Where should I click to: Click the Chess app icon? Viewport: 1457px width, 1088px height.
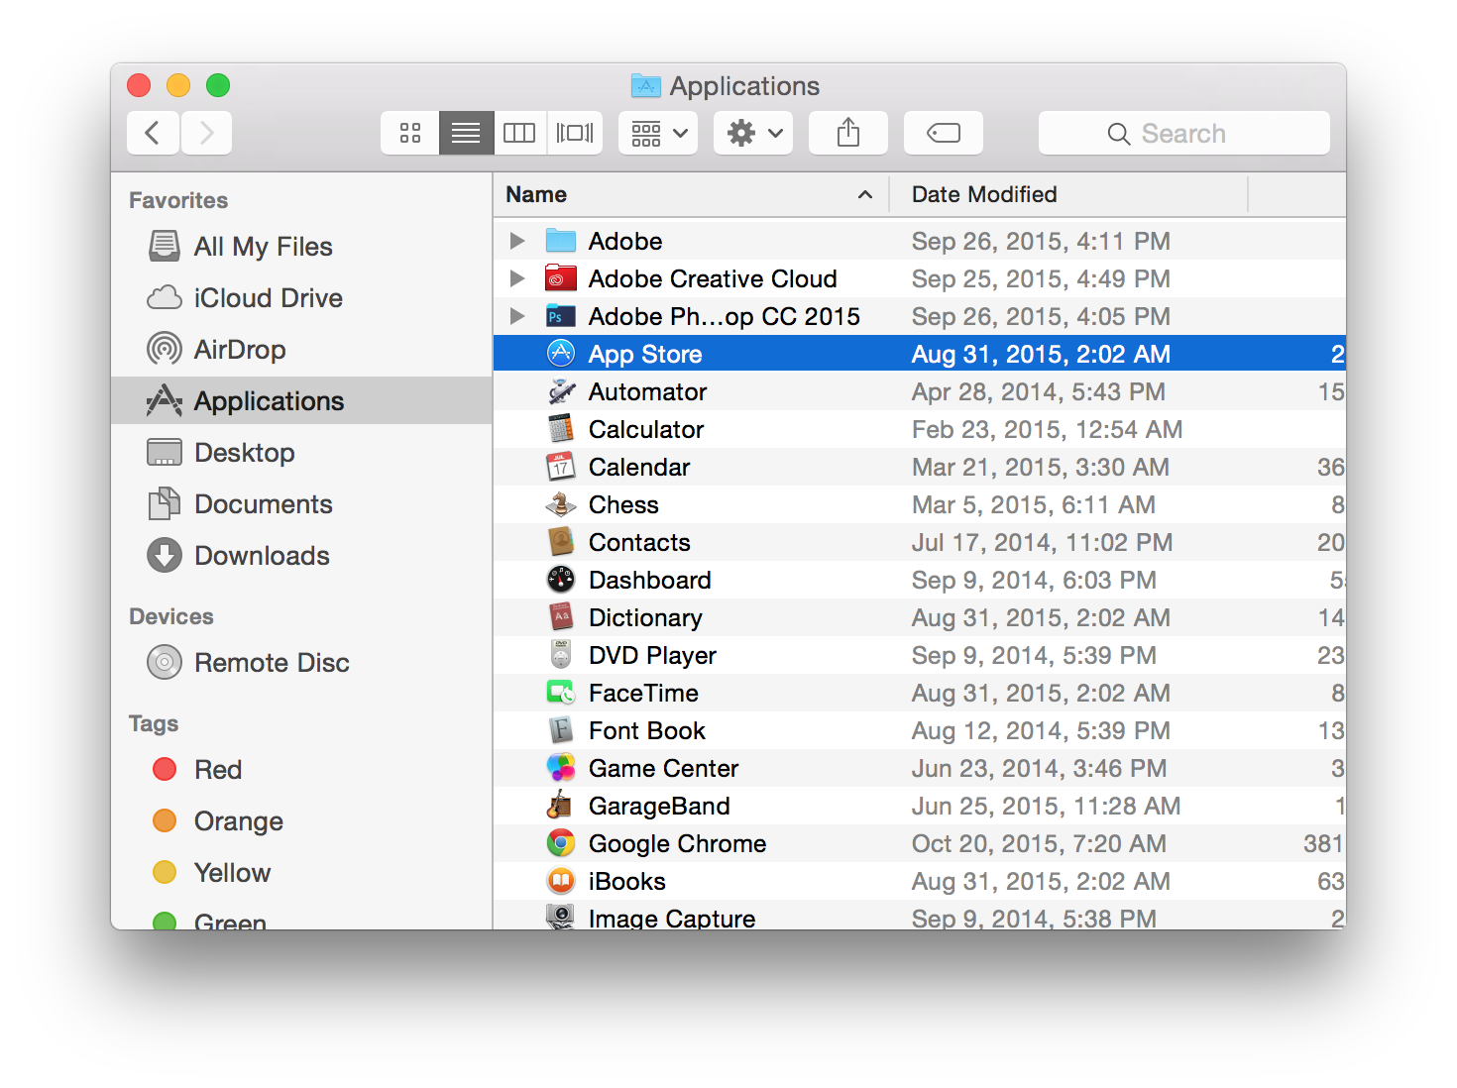[x=561, y=504]
